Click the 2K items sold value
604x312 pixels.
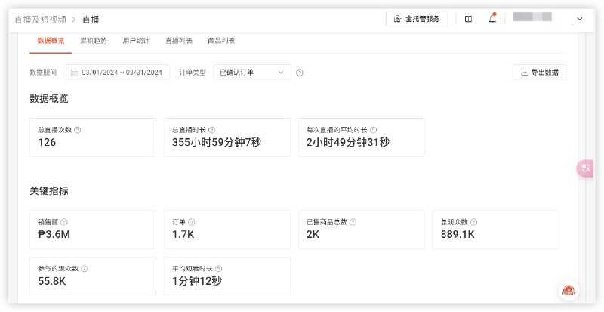[313, 234]
